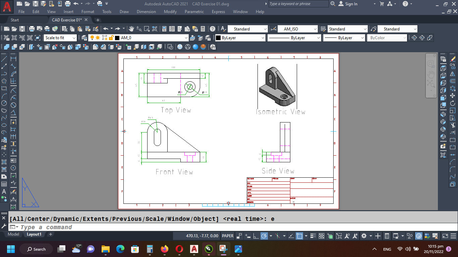This screenshot has width=458, height=257.
Task: Expand the Undo history dropdown arrow
Action: coord(112,29)
